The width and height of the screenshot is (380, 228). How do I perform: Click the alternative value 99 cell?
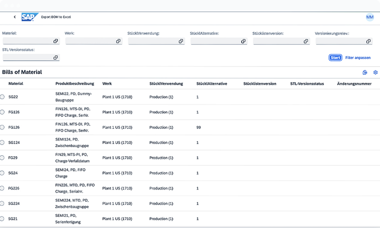click(199, 127)
